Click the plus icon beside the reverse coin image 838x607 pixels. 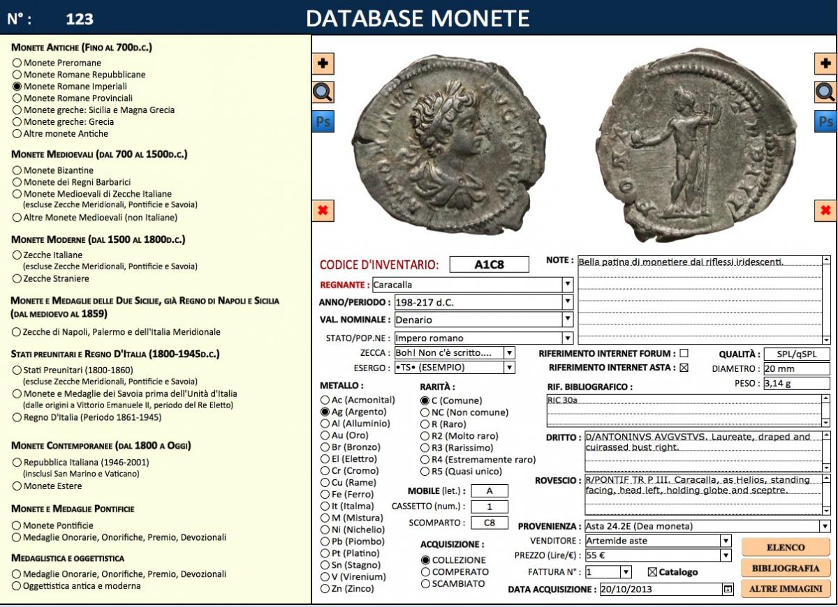pos(825,63)
